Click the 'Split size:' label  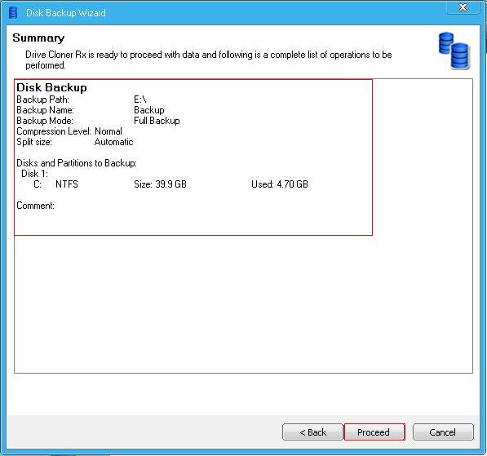(34, 142)
